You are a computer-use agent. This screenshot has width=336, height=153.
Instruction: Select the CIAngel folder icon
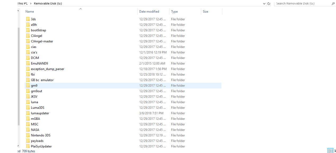click(x=28, y=36)
